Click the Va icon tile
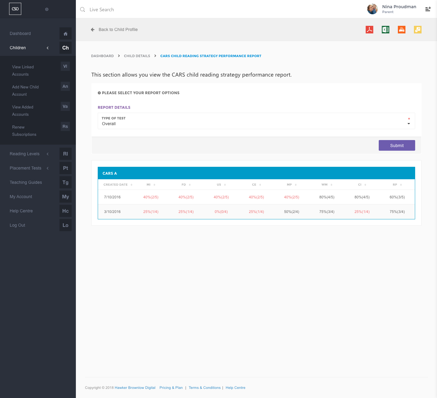Image resolution: width=437 pixels, height=398 pixels. click(65, 106)
